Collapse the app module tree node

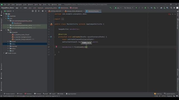pyautogui.click(x=4, y=14)
